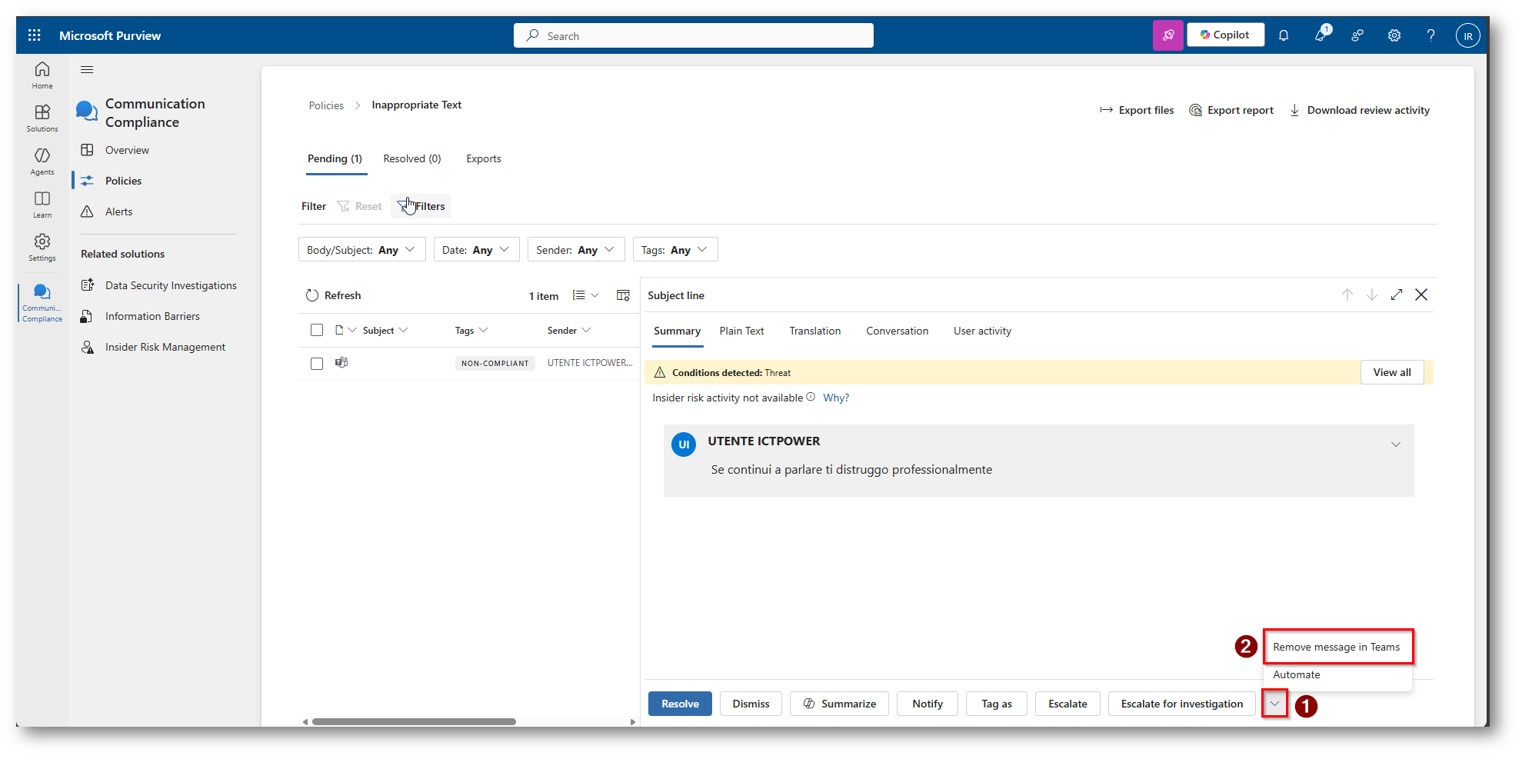Screen dimensions: 1522x759
Task: Check the select-all messages checkbox
Action: tap(317, 330)
